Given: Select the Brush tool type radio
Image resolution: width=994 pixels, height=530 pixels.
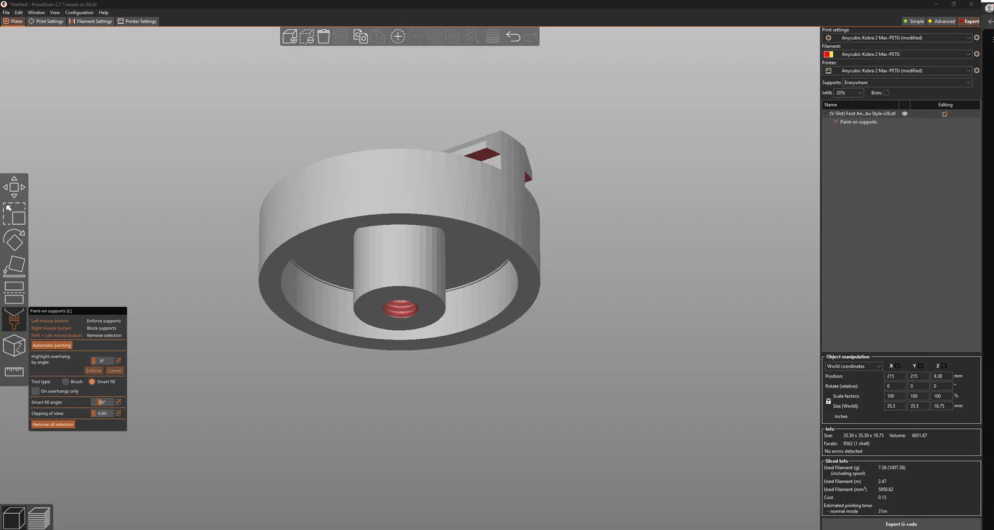Looking at the screenshot, I should click(65, 382).
